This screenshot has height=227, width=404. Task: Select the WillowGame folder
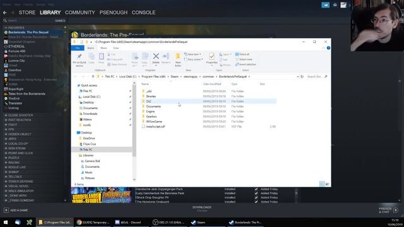click(209, 122)
